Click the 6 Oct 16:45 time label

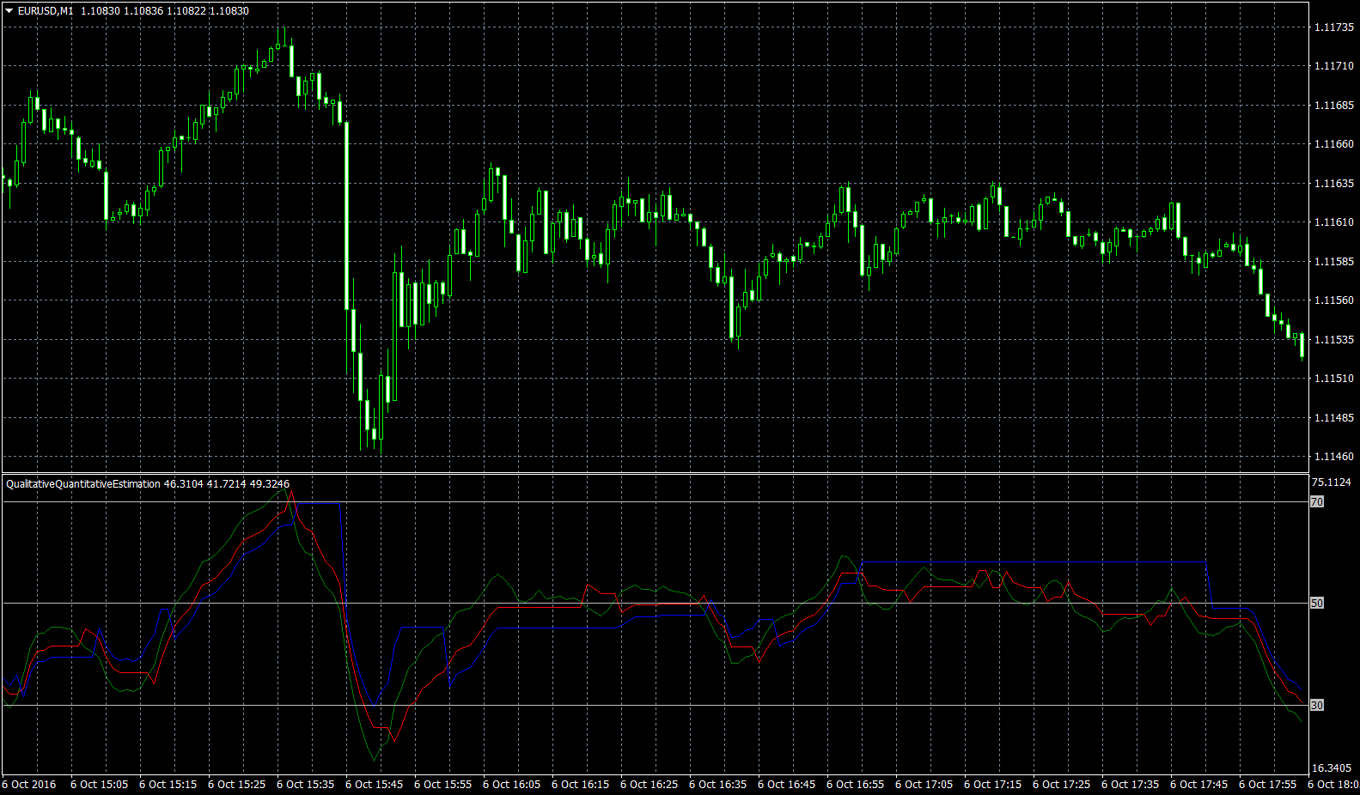[787, 785]
